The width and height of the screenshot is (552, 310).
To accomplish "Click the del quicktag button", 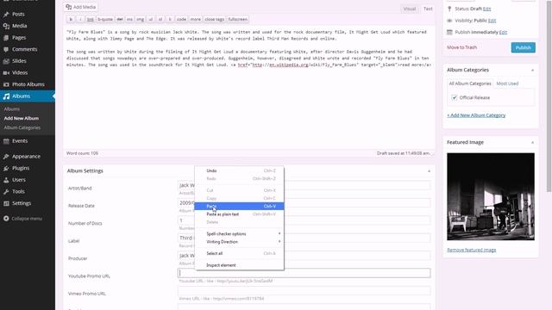I will pyautogui.click(x=120, y=19).
